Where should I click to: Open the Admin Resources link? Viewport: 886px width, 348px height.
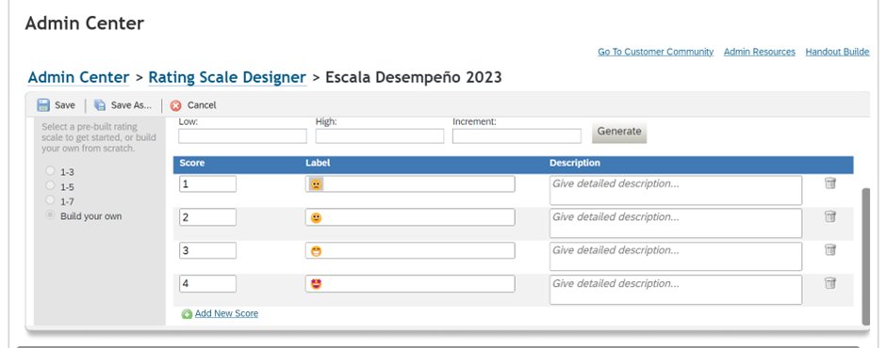tap(760, 52)
